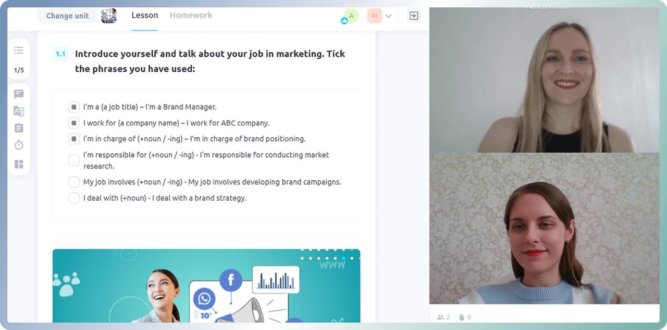This screenshot has height=330, width=667.
Task: Tick the "I'm responsible for" checkbox
Action: 74,160
